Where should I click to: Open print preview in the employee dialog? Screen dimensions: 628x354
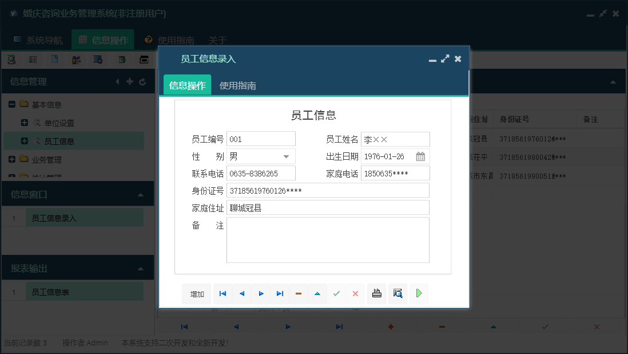coord(398,293)
